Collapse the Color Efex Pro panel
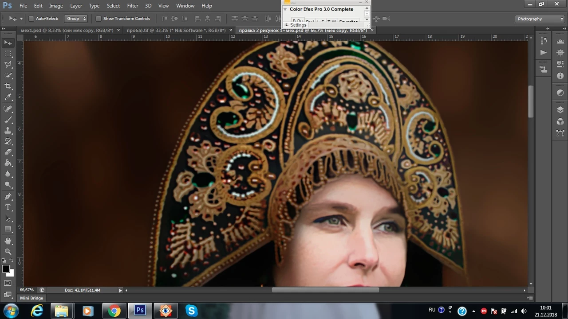This screenshot has height=319, width=568. coord(285,9)
